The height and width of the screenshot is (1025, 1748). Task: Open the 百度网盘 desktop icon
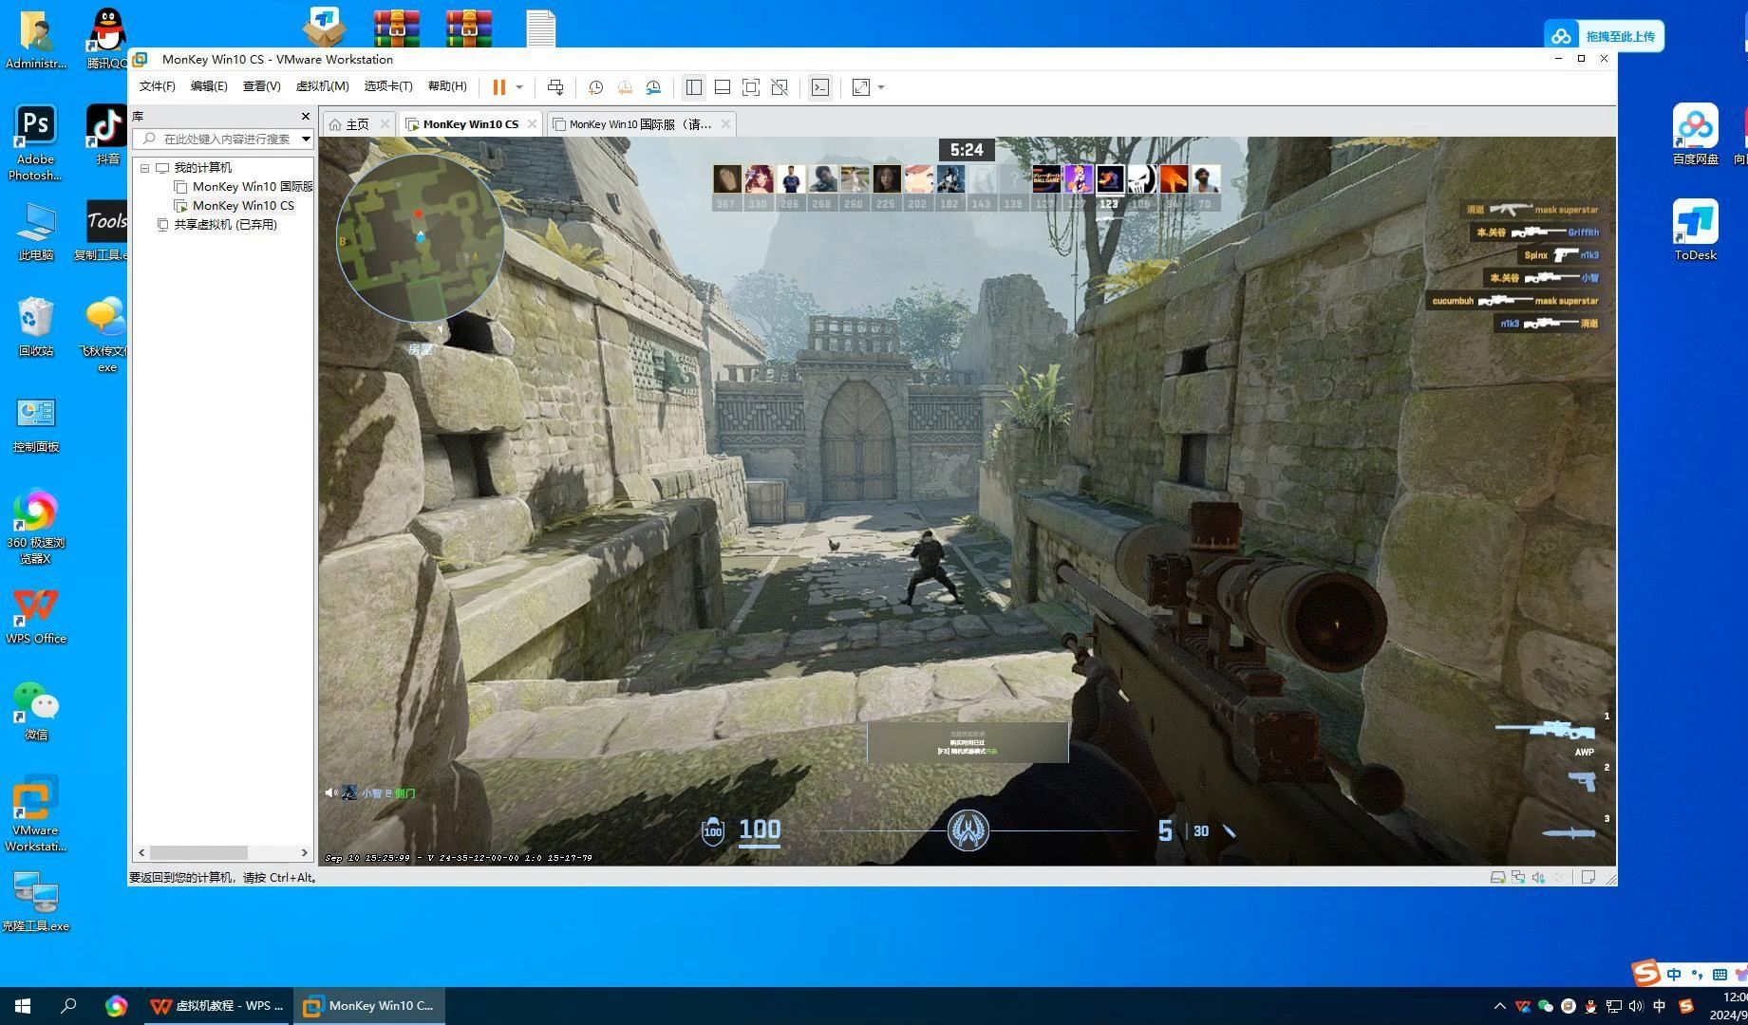click(x=1695, y=134)
